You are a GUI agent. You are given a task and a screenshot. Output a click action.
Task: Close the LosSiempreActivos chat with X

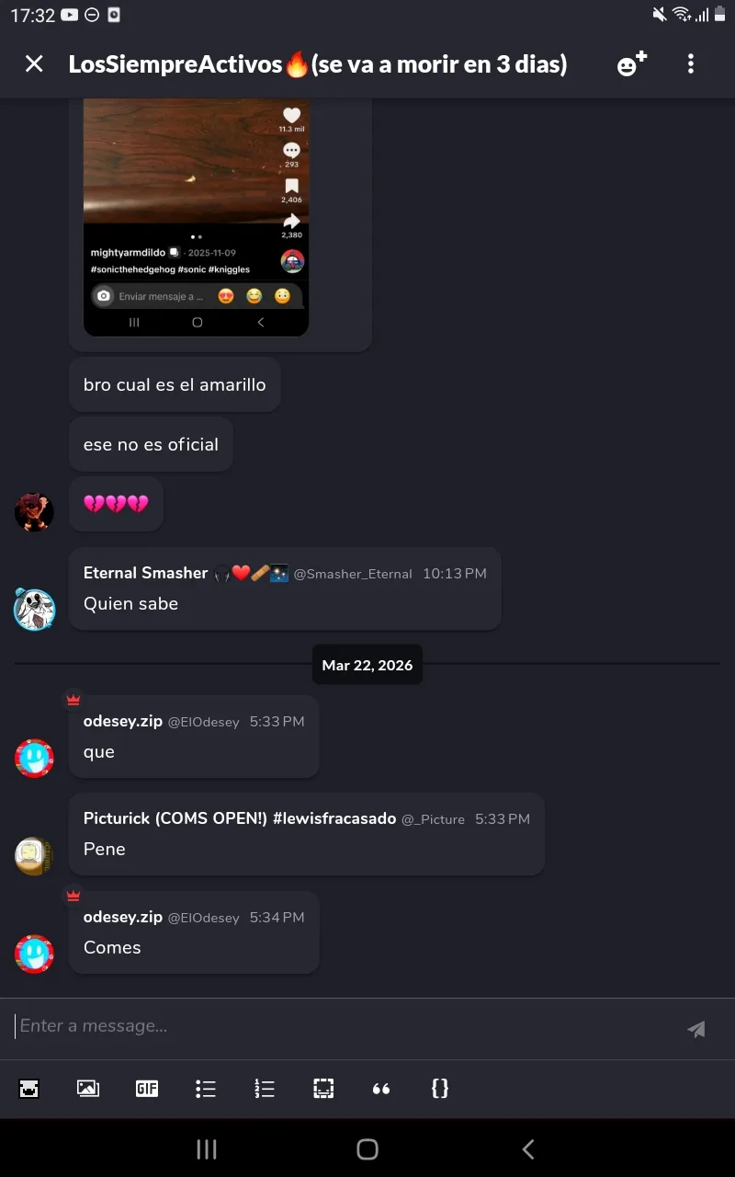(34, 63)
